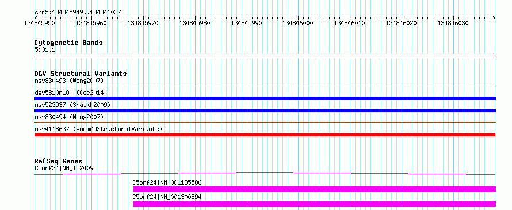Open the RefSeq Genes track title
Image resolution: width=512 pixels, height=210 pixels.
[59, 161]
